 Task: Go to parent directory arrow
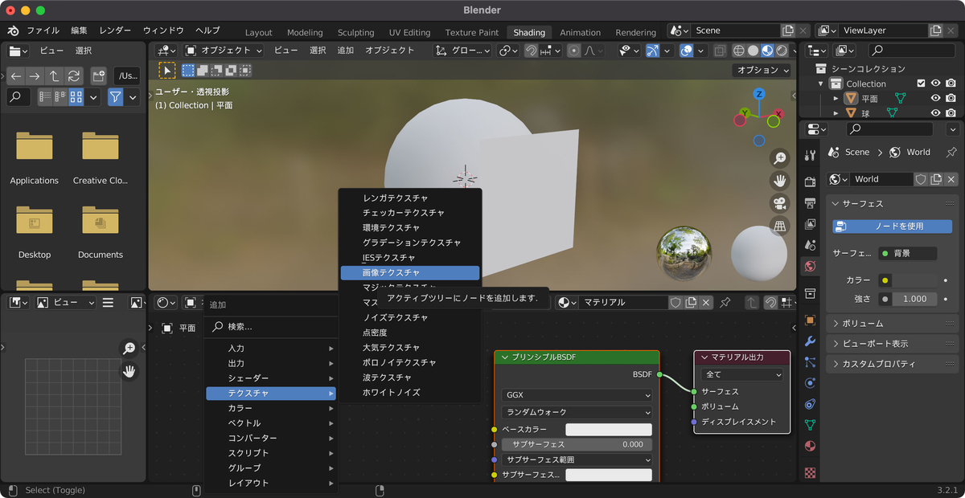click(x=54, y=76)
